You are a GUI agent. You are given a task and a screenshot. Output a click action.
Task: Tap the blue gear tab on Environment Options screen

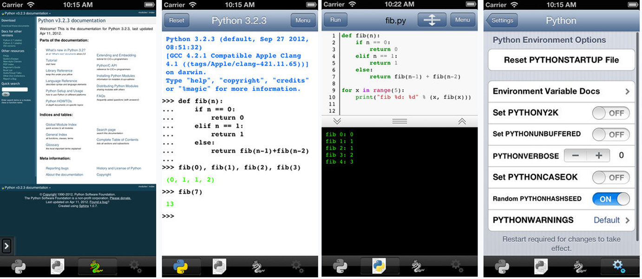click(618, 266)
